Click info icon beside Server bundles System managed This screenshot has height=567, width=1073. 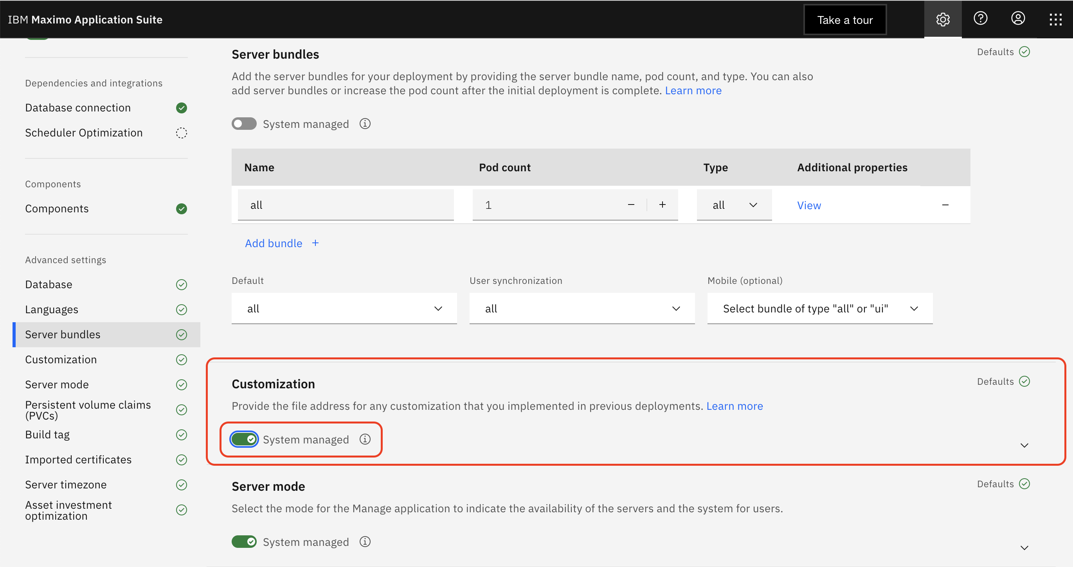[365, 124]
